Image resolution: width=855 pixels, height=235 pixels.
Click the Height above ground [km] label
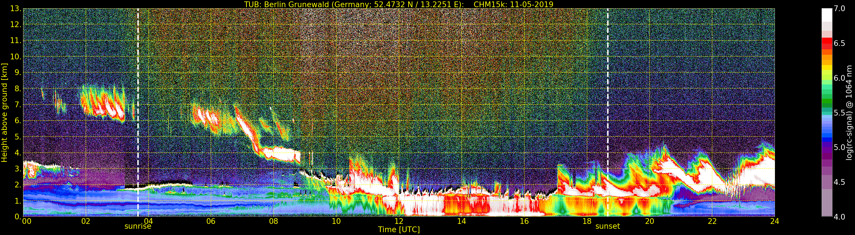(4, 112)
